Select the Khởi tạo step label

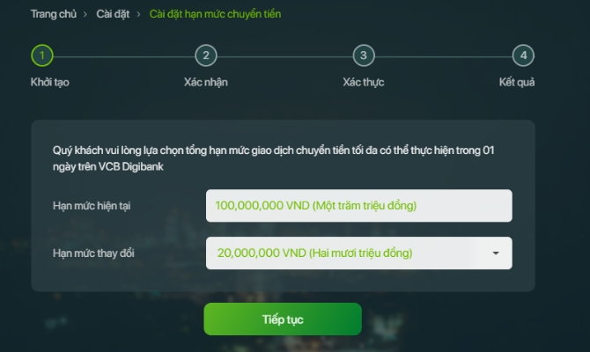(x=49, y=83)
